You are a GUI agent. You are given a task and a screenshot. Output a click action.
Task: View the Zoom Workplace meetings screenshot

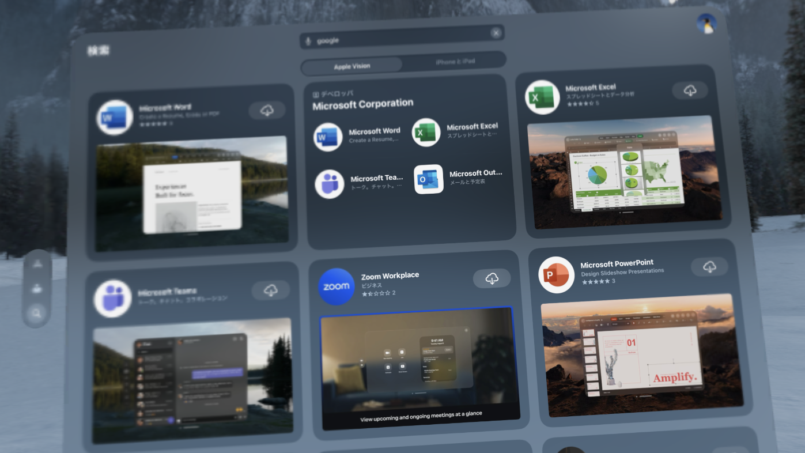(420, 369)
